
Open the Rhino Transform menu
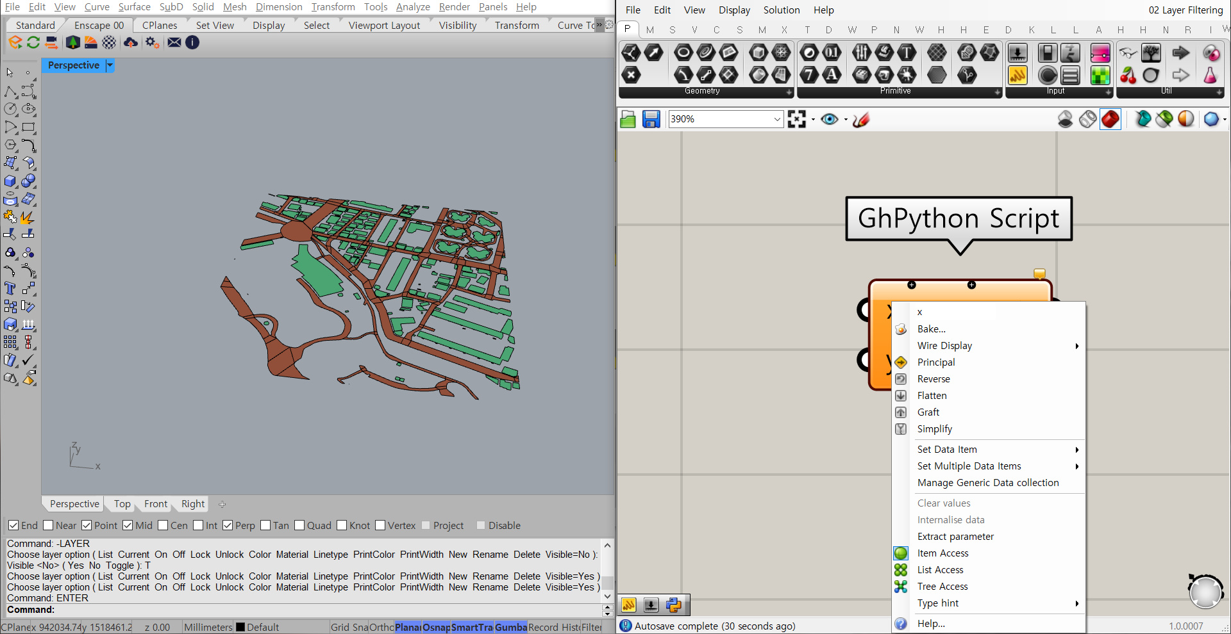[333, 6]
